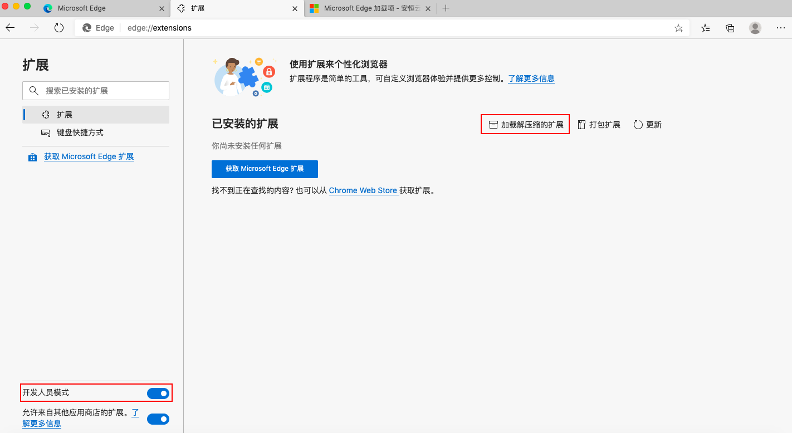Open the Favorites list
This screenshot has height=433, width=792.
point(706,28)
